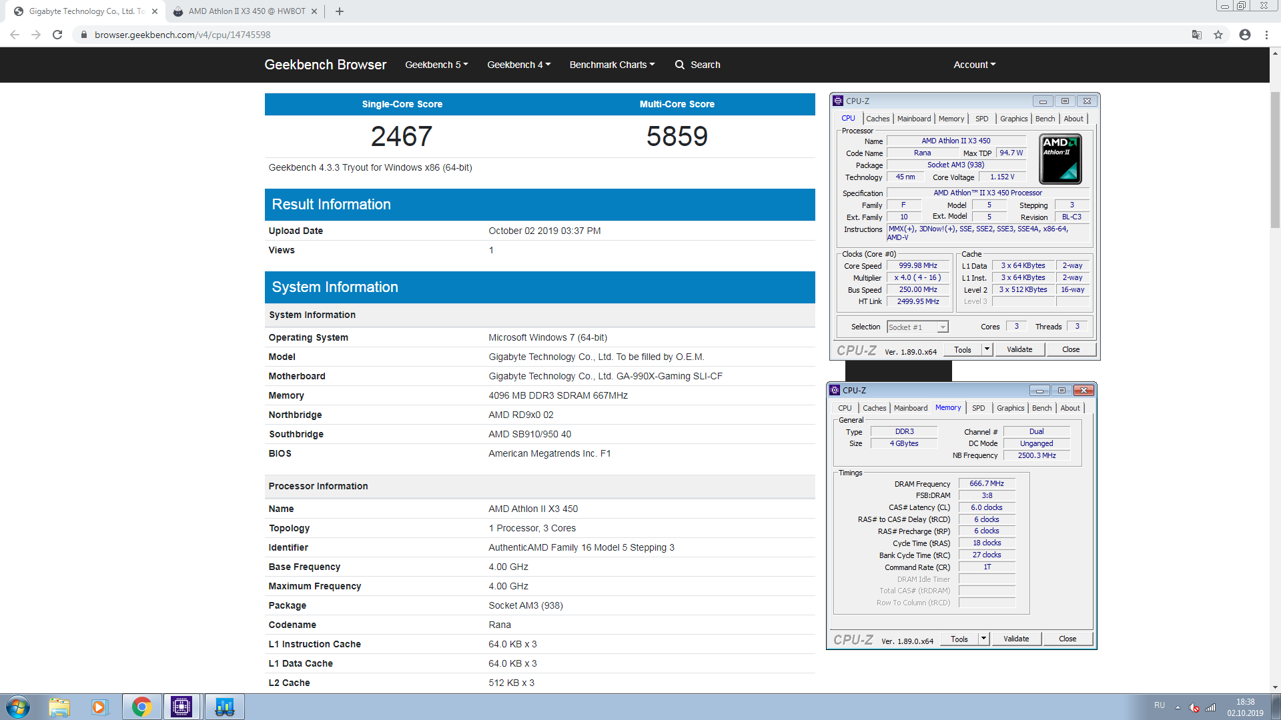Click the page vertical scrollbar thumb
Image resolution: width=1281 pixels, height=720 pixels.
point(1275,160)
